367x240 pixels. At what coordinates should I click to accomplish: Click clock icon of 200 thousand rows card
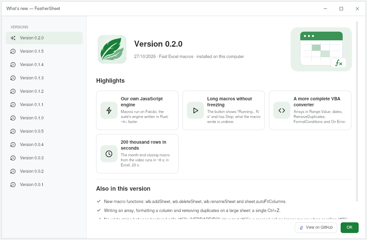109,154
